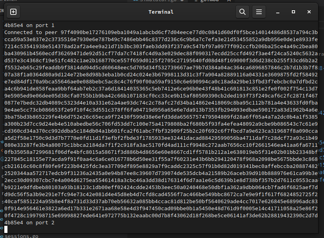Maximize the Terminal window
The image size is (324, 238).
293,12
